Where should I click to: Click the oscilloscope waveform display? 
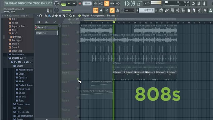(147, 3)
